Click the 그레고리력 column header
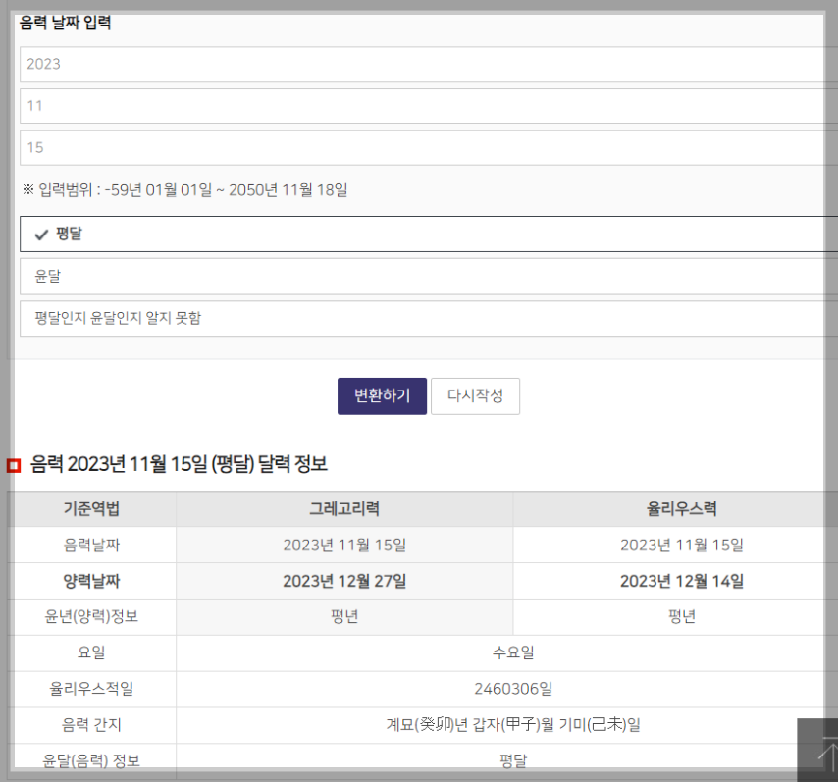 (343, 509)
